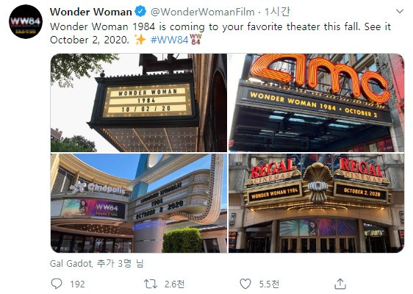Open the AMC theater photo
The width and height of the screenshot is (413, 294).
[x=316, y=103]
